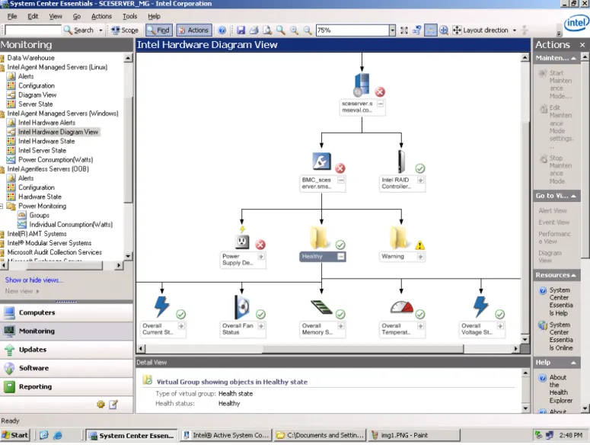Toggle the Find toolbar button

(x=158, y=30)
